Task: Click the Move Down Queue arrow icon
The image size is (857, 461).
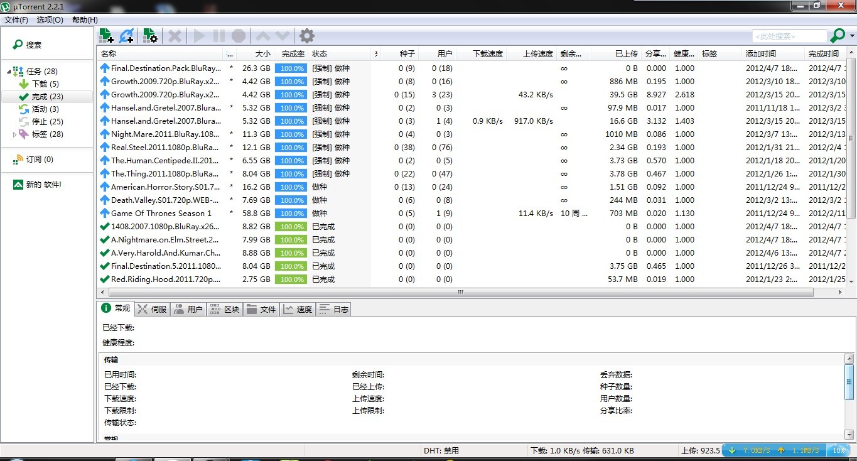Action: pos(283,36)
